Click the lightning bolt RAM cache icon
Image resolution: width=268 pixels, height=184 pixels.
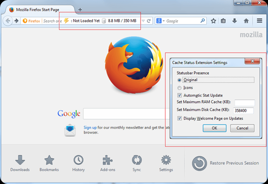66,20
